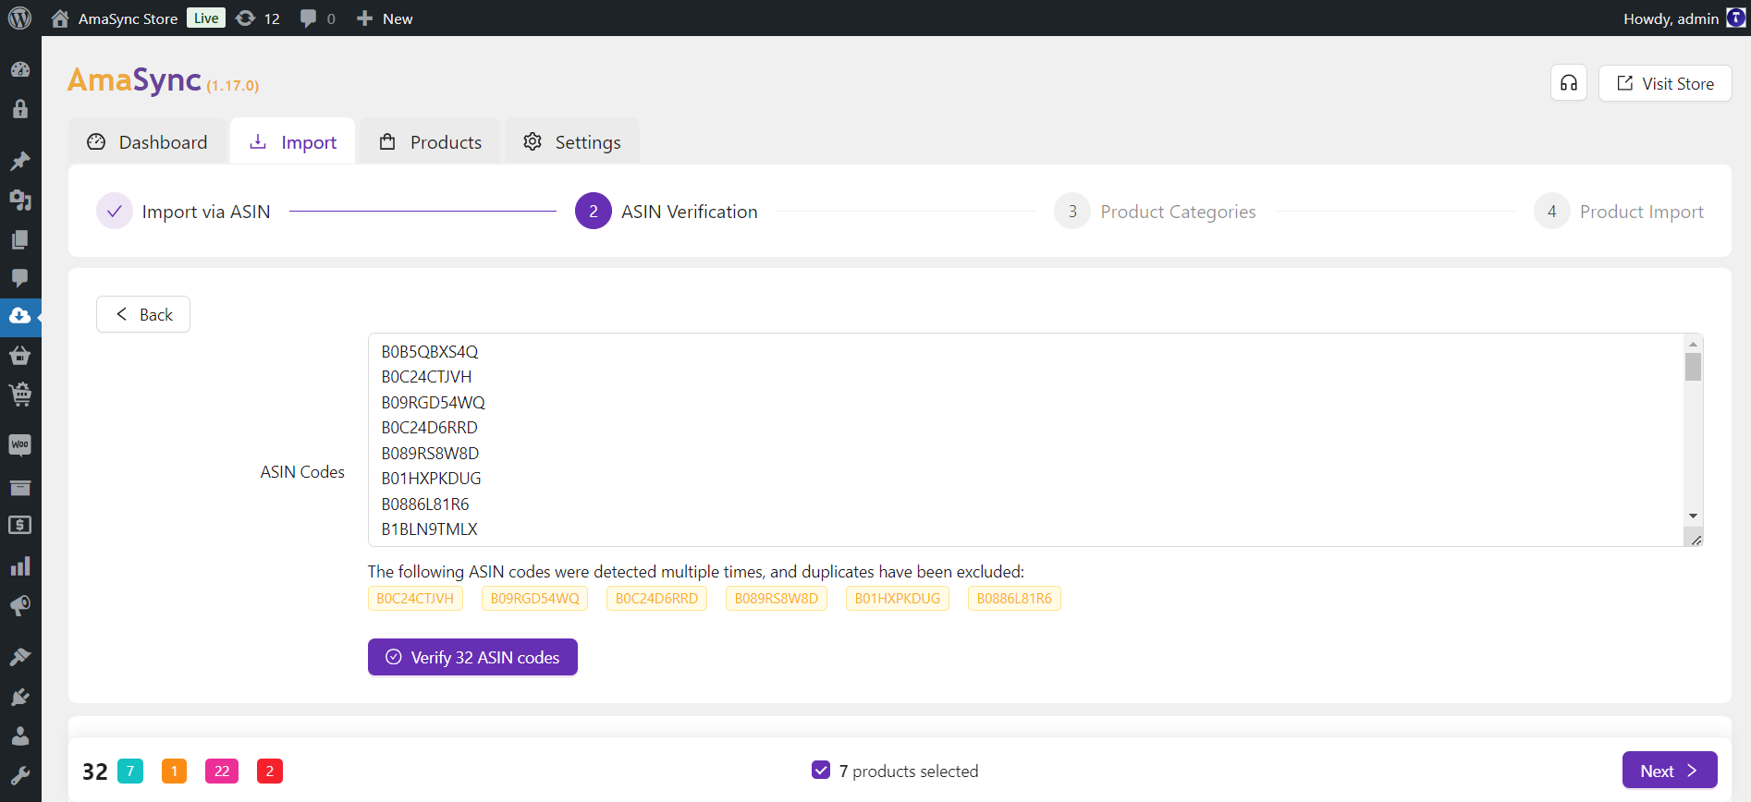
Task: Click the Import via ASIN step
Action: pyautogui.click(x=184, y=212)
